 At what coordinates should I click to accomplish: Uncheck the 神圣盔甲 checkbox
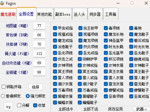(106, 41)
